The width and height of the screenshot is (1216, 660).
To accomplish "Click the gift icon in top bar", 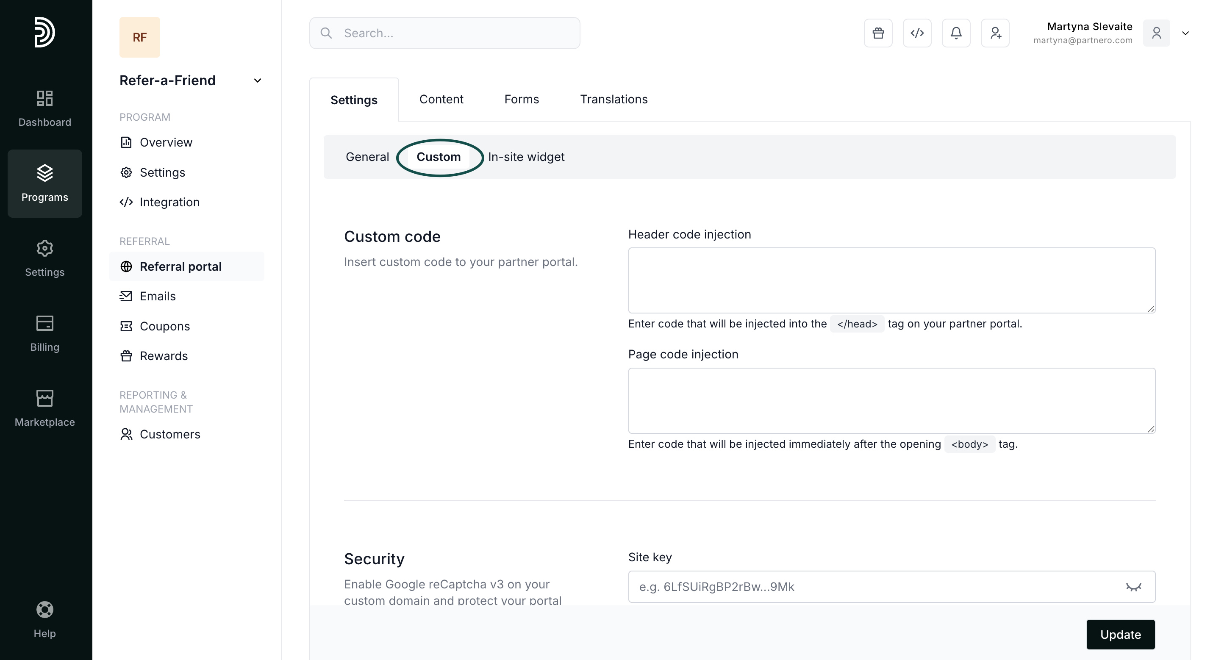I will pos(878,33).
